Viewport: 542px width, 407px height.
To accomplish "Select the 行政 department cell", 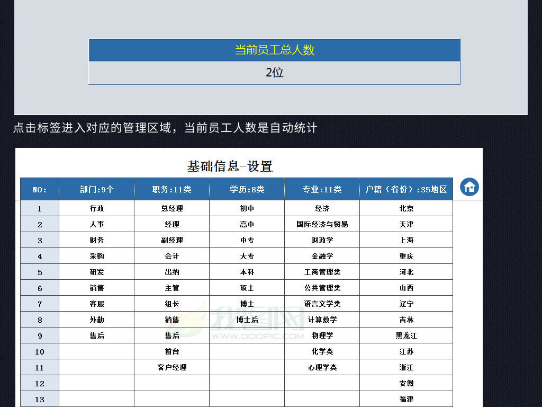I will click(96, 208).
